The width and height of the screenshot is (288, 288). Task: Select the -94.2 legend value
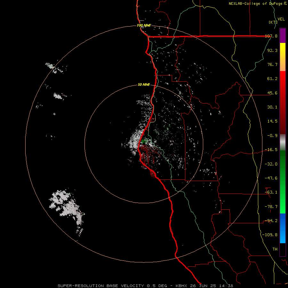271,221
